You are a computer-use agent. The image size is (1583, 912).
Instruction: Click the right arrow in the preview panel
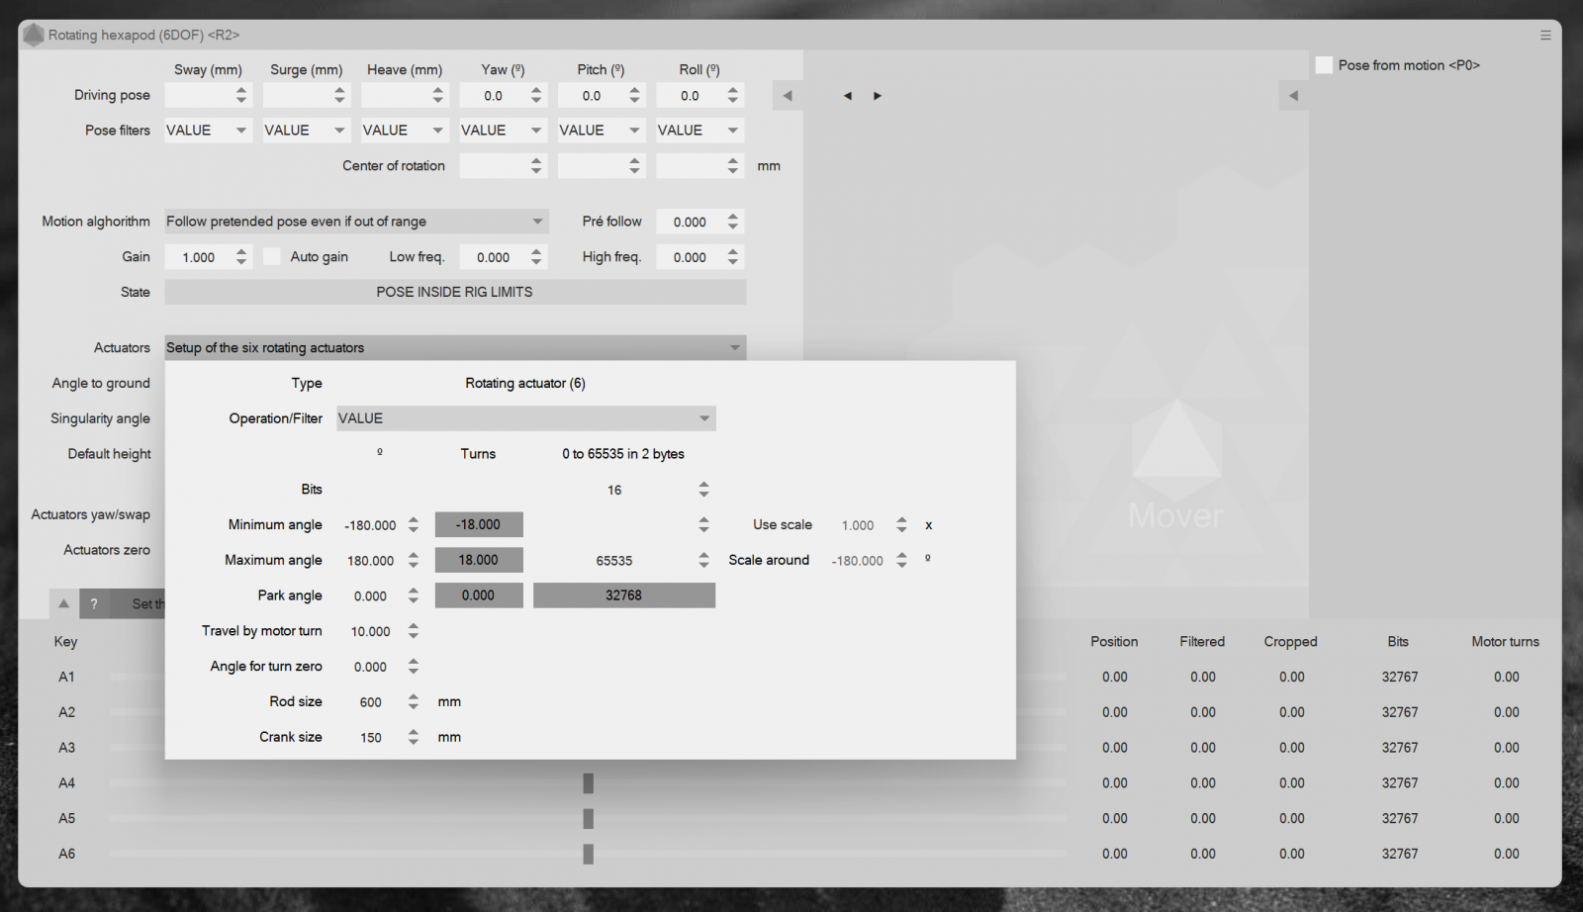(878, 96)
